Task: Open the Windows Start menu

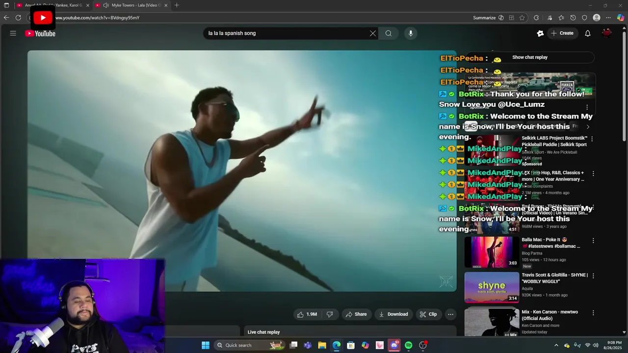Action: [206, 345]
